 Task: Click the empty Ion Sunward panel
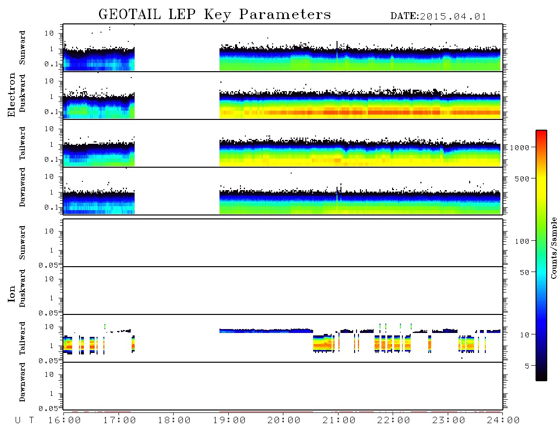tap(283, 243)
